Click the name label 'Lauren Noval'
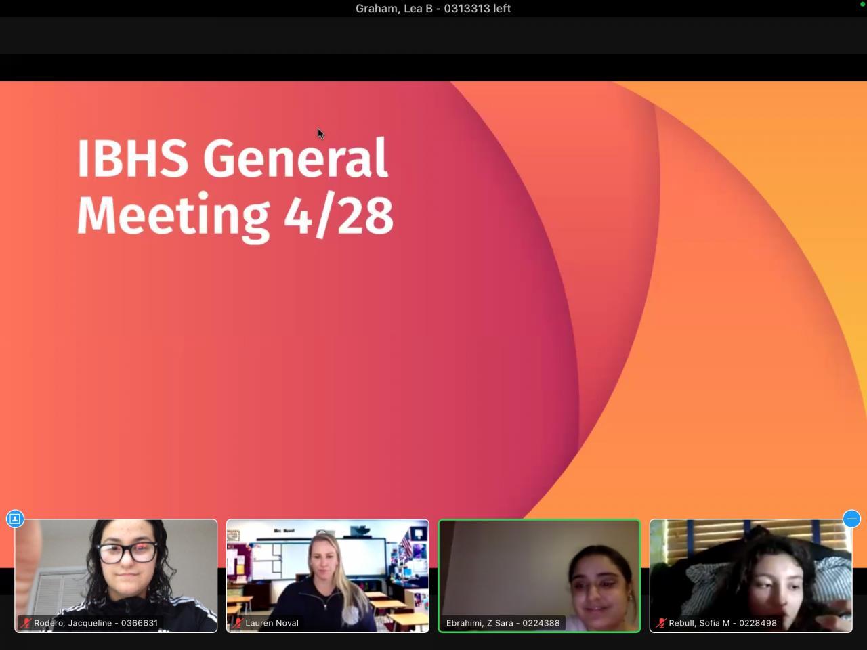This screenshot has height=650, width=867. tap(272, 623)
